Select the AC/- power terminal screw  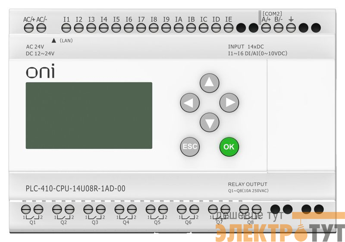[41, 28]
